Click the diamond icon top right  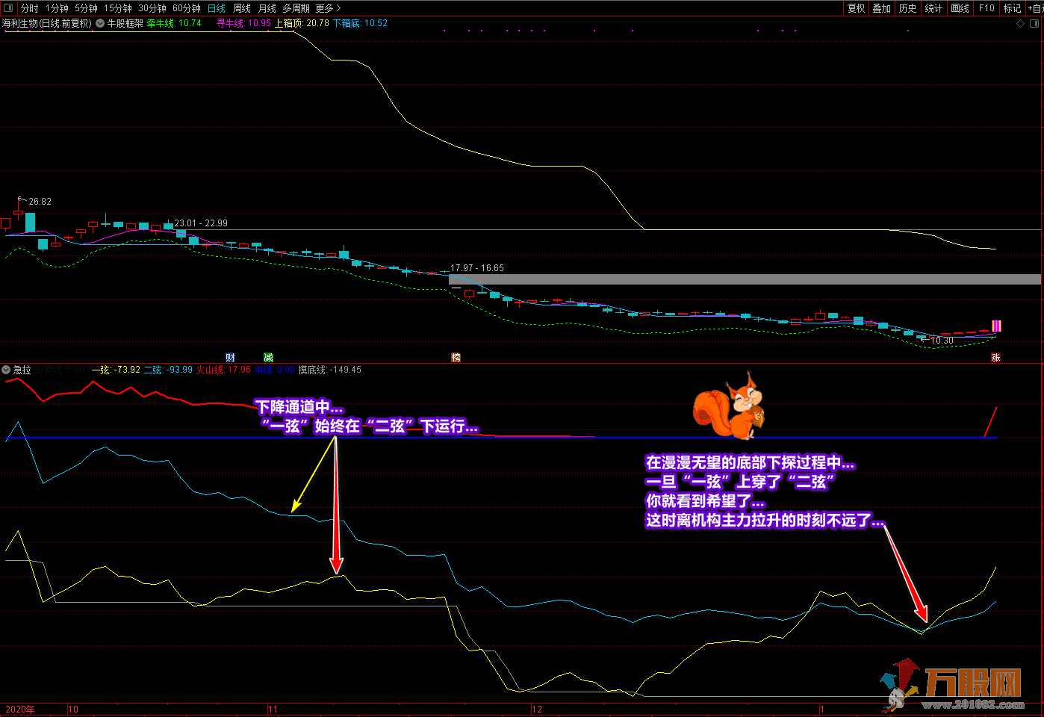coord(1021,24)
